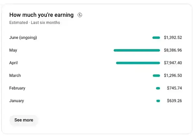Click the June ongoing earnings bar
The width and height of the screenshot is (195, 137).
tap(156, 38)
